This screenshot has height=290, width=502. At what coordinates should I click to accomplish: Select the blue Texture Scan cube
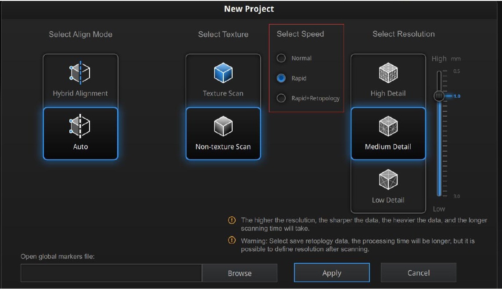pyautogui.click(x=223, y=73)
